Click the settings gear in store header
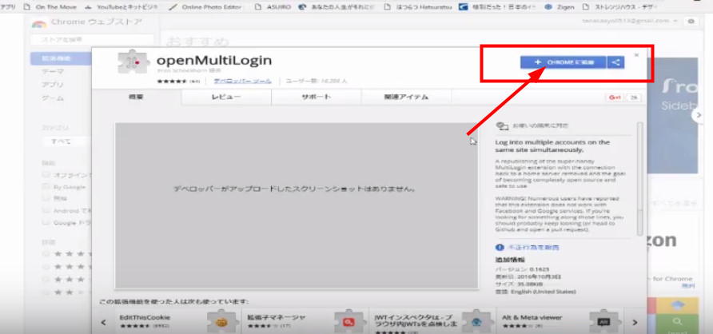713x334 pixels. pos(691,22)
